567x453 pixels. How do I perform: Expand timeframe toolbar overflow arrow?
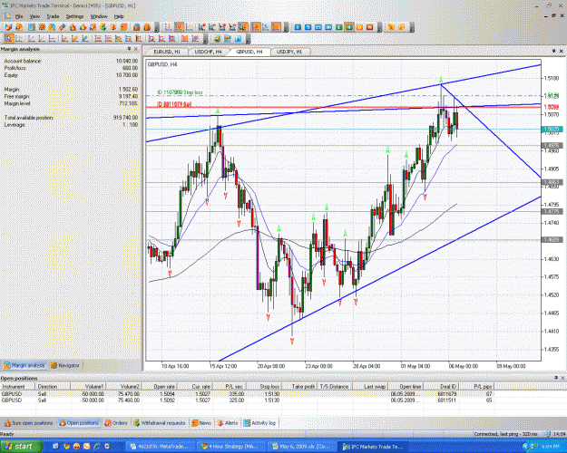coord(380,27)
